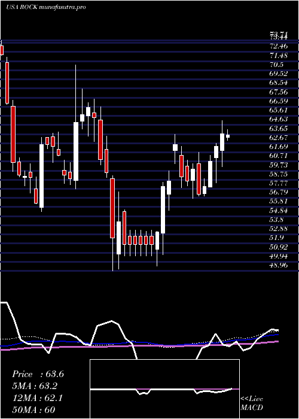The image size is (299, 419).
Task: Select the 65.61 price axis label
Action: click(279, 110)
